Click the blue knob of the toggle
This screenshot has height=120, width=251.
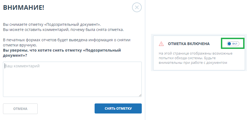point(229,44)
